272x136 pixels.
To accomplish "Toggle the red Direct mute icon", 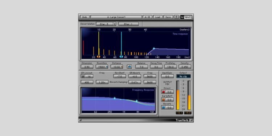I will click(163, 92).
